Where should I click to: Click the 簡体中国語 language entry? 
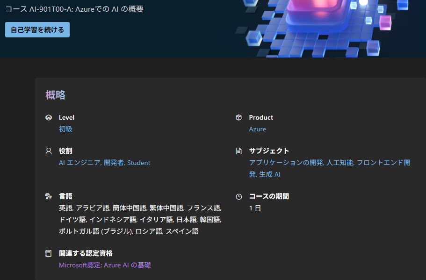pyautogui.click(x=130, y=208)
